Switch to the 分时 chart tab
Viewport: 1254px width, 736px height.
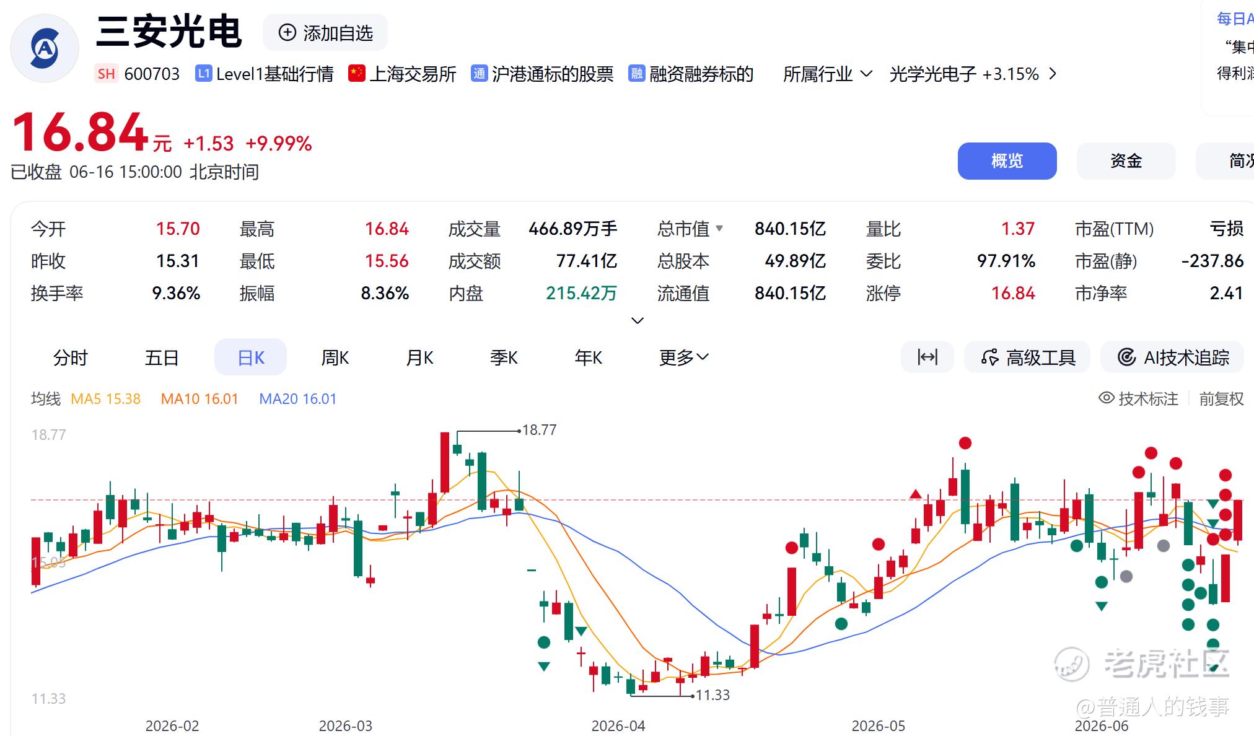pos(71,357)
